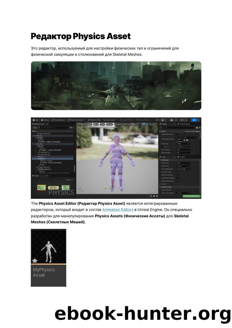
Task: Open the viewport Show menu
Action: pyautogui.click(x=103, y=124)
